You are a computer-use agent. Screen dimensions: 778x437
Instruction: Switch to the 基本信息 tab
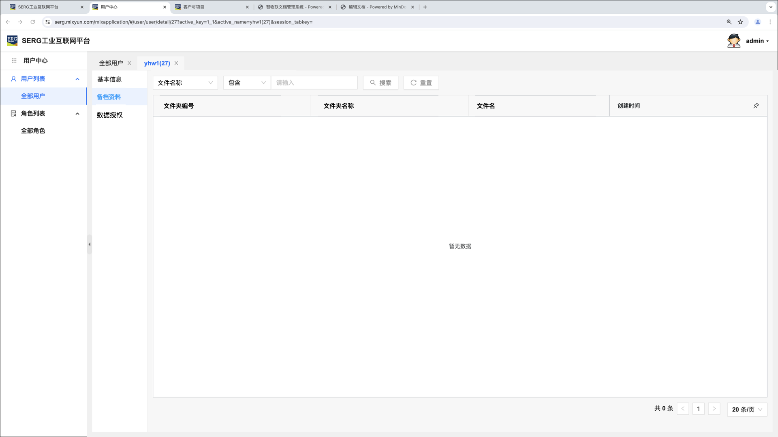(x=109, y=79)
